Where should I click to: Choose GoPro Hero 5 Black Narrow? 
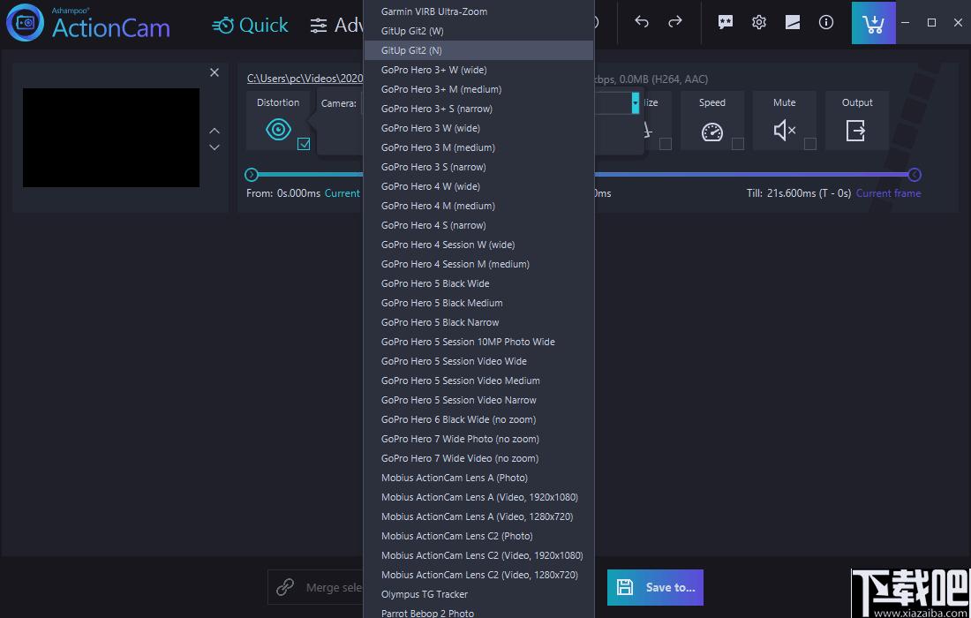click(x=478, y=322)
